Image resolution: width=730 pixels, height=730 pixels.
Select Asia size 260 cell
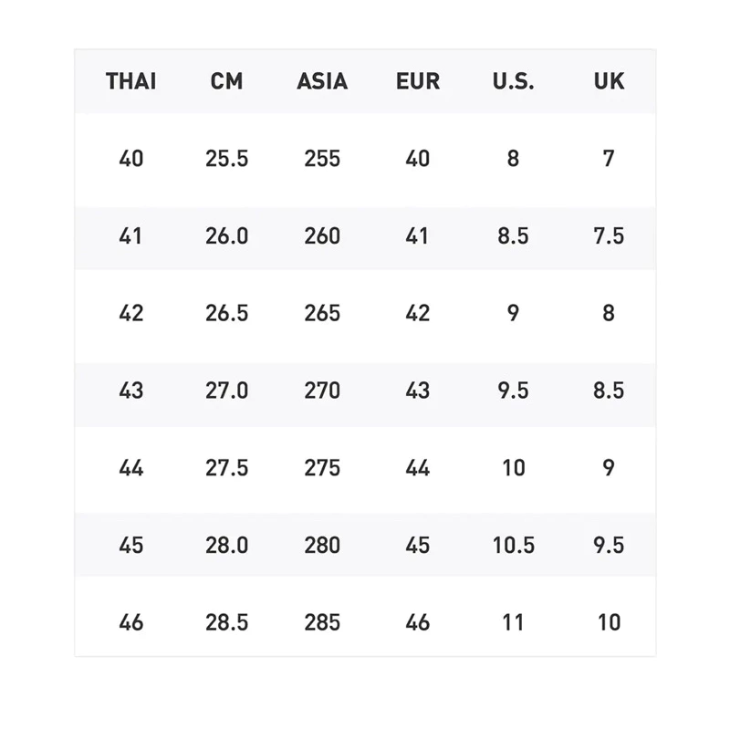pos(322,236)
